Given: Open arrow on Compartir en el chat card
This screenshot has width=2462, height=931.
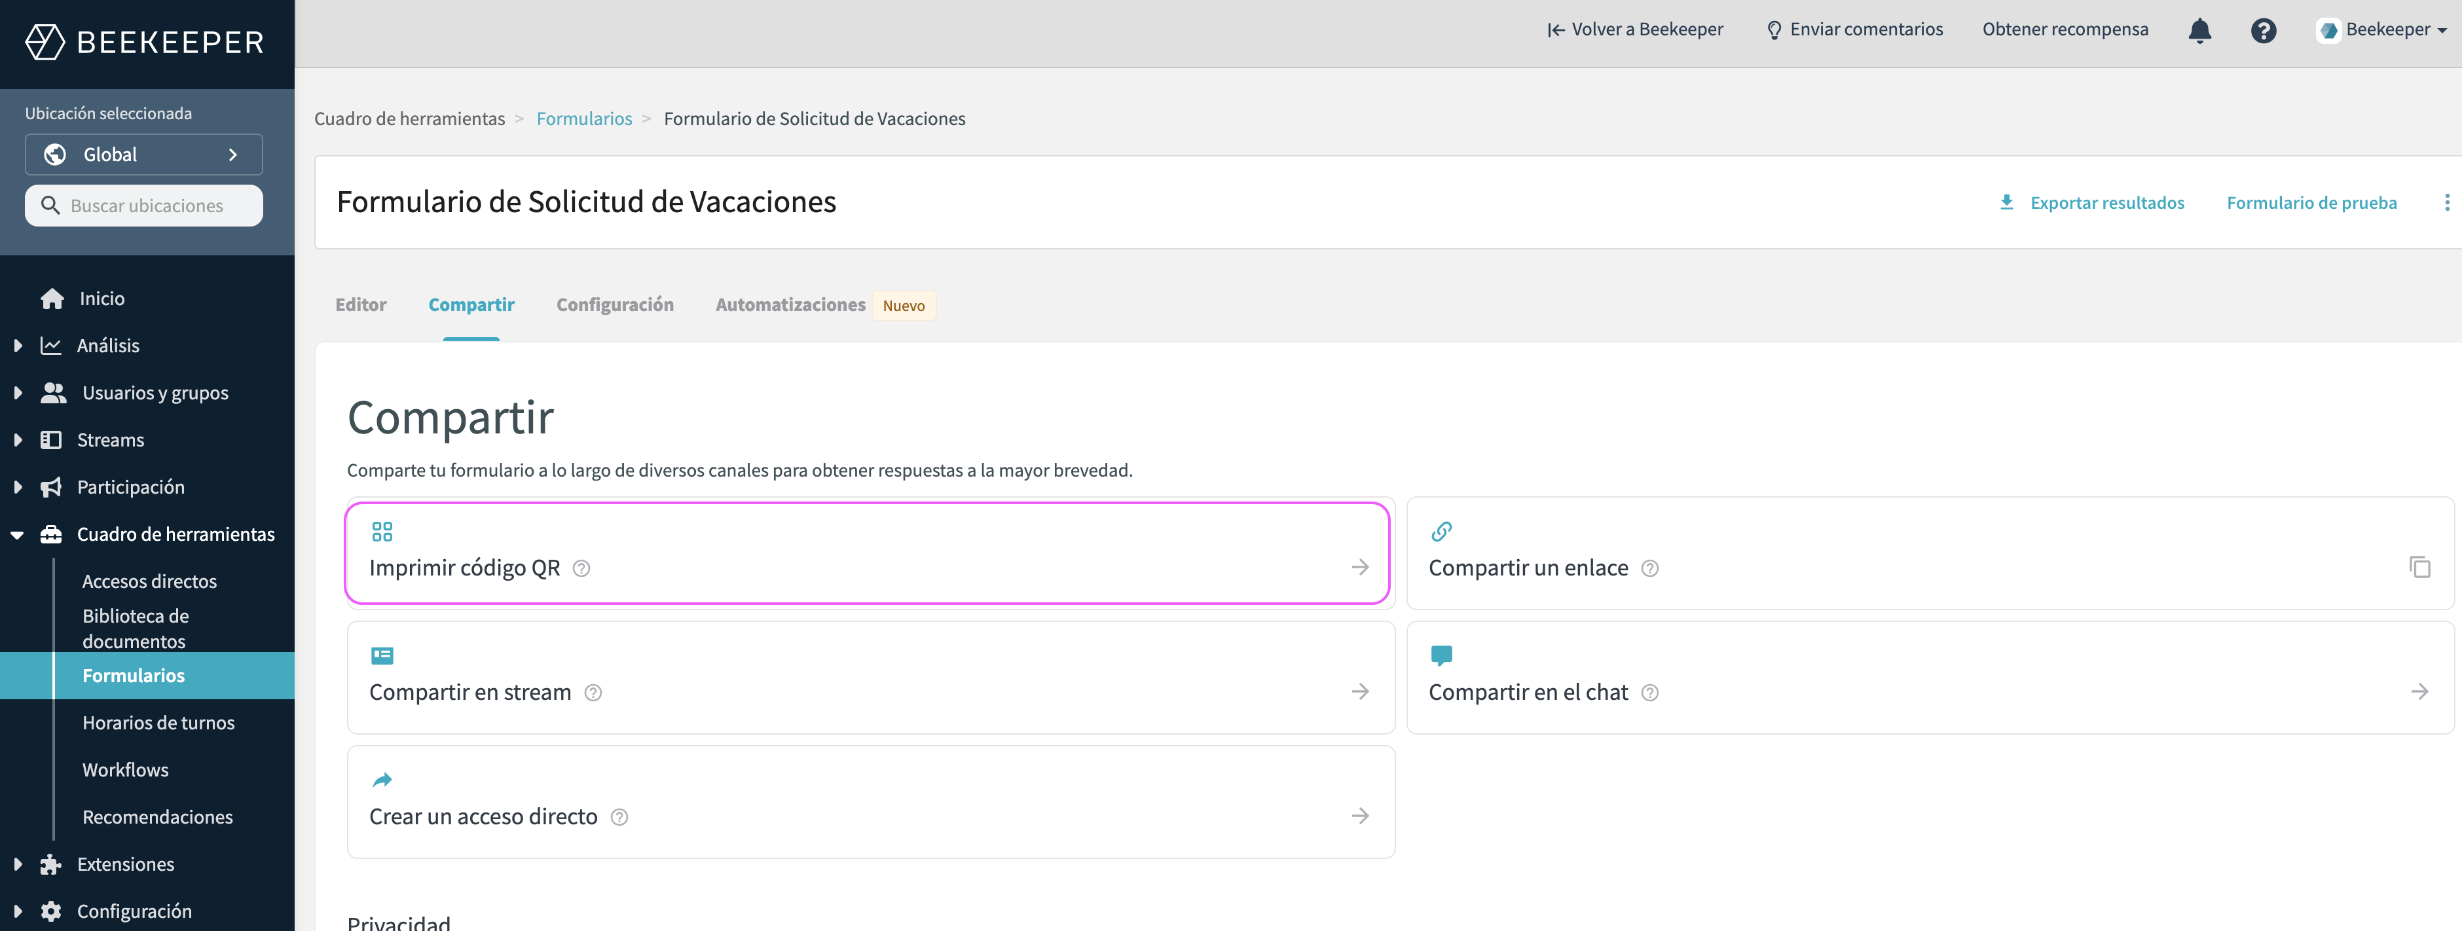Looking at the screenshot, I should pyautogui.click(x=2419, y=692).
